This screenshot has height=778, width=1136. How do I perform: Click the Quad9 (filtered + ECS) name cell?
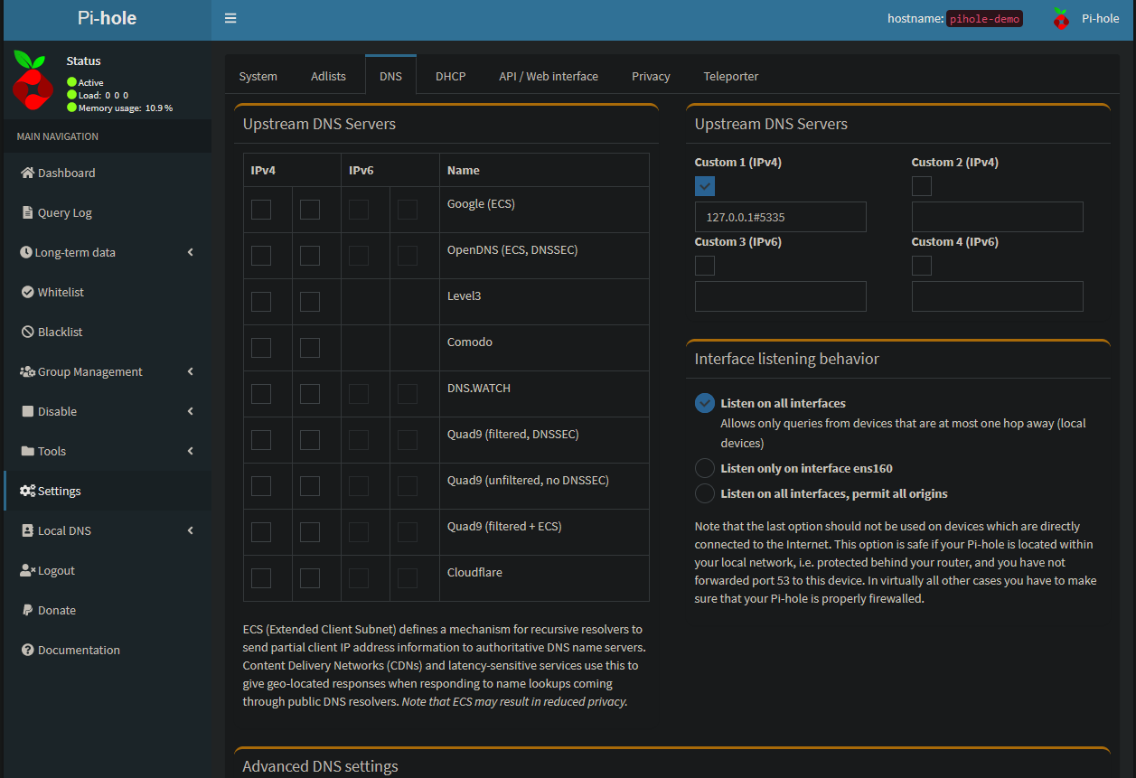[544, 532]
